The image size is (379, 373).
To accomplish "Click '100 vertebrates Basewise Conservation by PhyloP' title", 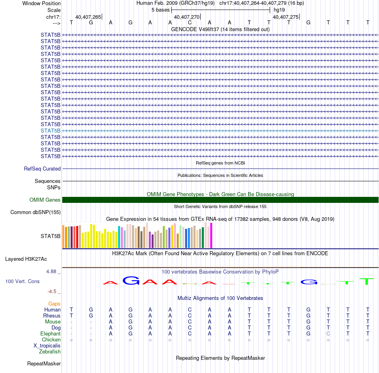I will click(x=220, y=272).
